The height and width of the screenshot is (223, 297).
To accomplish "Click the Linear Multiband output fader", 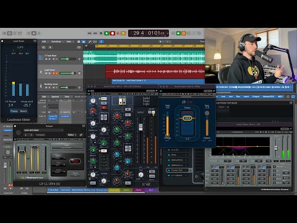I will (x=276, y=148).
